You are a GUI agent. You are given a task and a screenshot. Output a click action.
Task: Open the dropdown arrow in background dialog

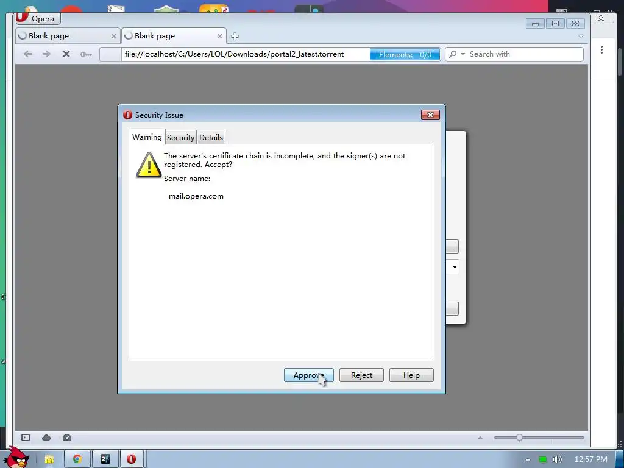pyautogui.click(x=455, y=267)
